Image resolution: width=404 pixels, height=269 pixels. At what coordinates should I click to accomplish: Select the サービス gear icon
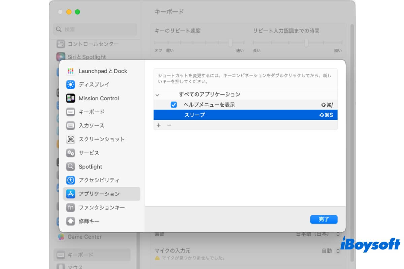pos(70,153)
